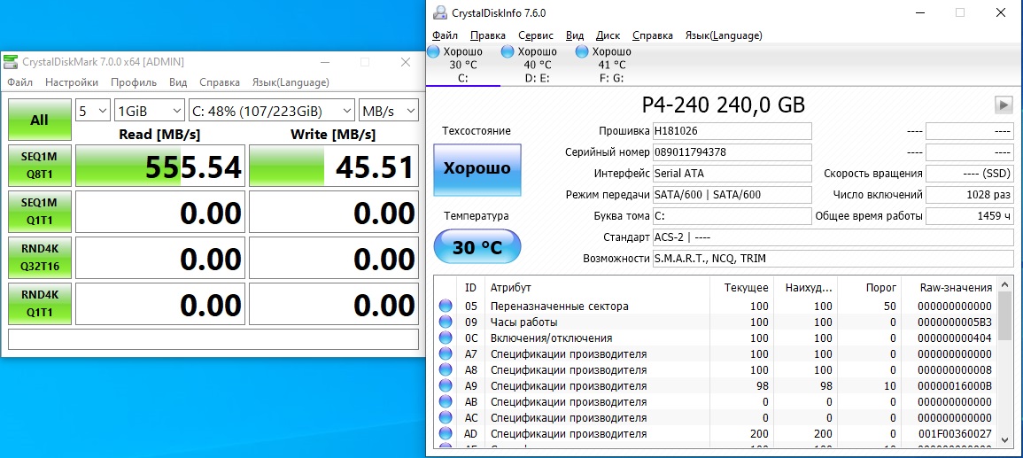Viewport: 1023px width, 458px height.
Task: Run the SEQ1M Q1T1 test
Action: pyautogui.click(x=39, y=212)
